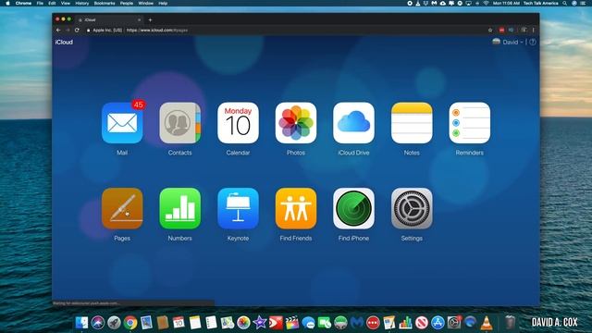Open the Maps icon in the Dock
The image size is (592, 333).
tap(228, 323)
